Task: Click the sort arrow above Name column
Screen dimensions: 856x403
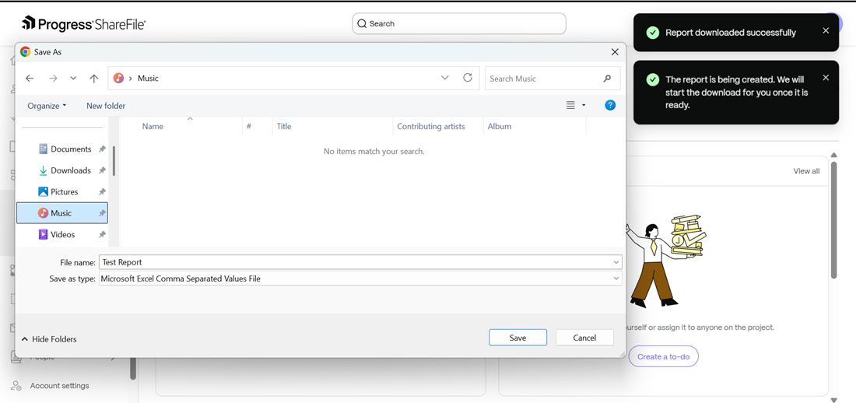Action: 190,118
